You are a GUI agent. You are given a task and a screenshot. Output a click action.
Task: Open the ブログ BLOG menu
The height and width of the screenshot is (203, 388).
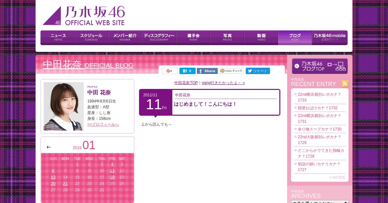tap(295, 38)
